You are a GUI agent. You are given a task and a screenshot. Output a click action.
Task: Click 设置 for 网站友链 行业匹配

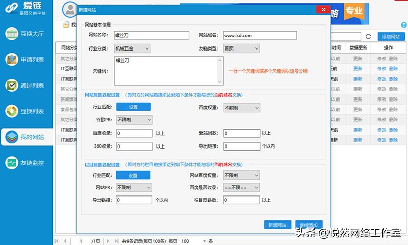pos(134,107)
